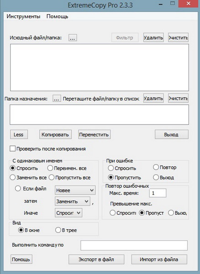Browse for destination folder with ellipsis button
Viewport: 200px width, 274px height.
click(57, 99)
